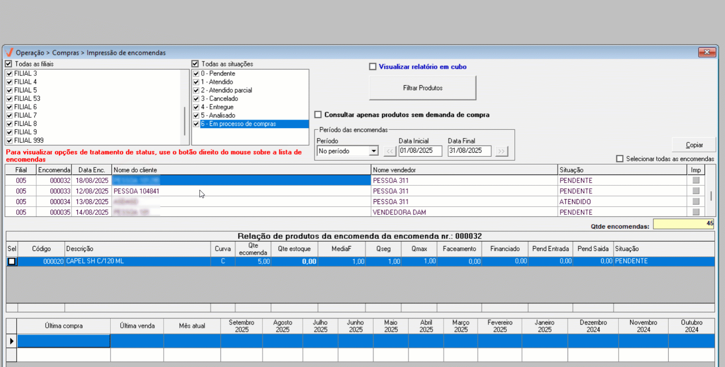
Task: Click the previous period arrow button
Action: (390, 151)
